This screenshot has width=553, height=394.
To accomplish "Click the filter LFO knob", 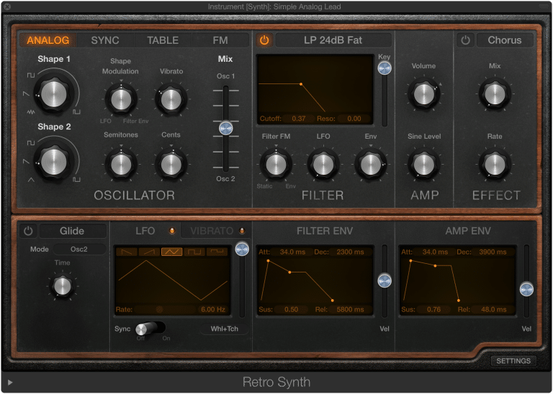I will click(x=323, y=165).
